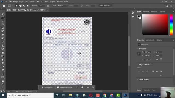
Task: Select the Horizontal Type tool
Action: tap(3, 70)
